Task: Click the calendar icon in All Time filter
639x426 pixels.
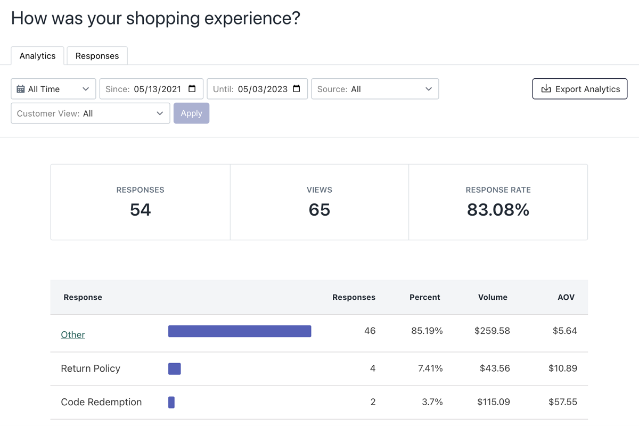Action: click(x=21, y=89)
